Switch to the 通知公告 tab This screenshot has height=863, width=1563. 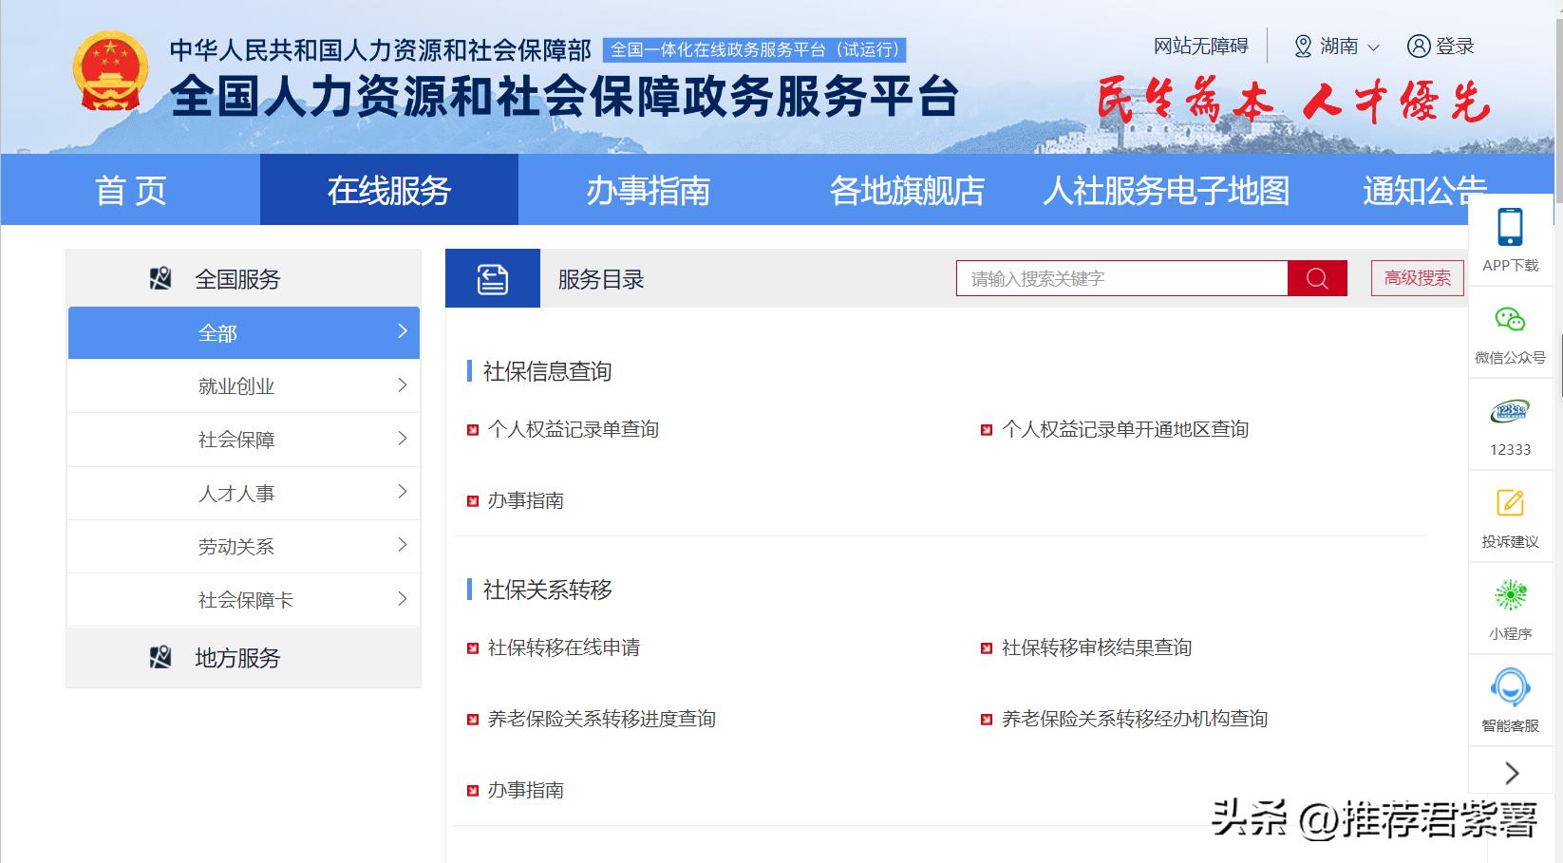coord(1424,190)
